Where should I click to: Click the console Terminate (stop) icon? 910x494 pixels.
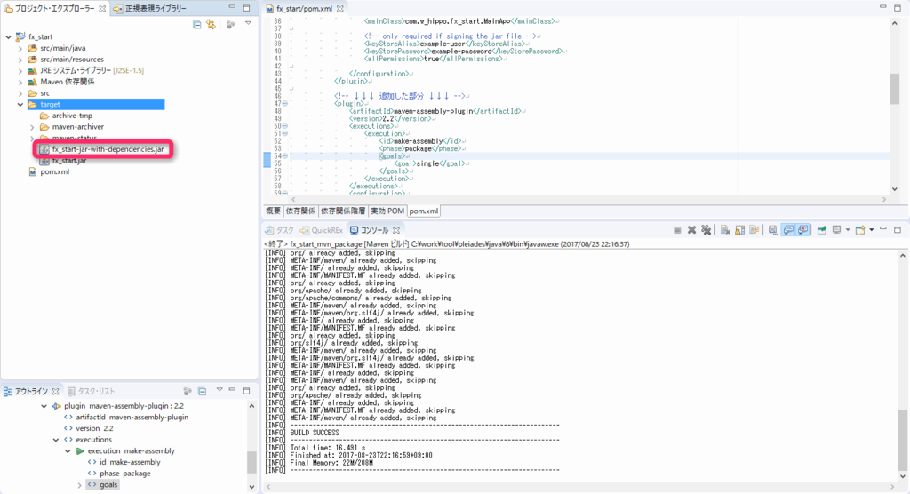[677, 230]
